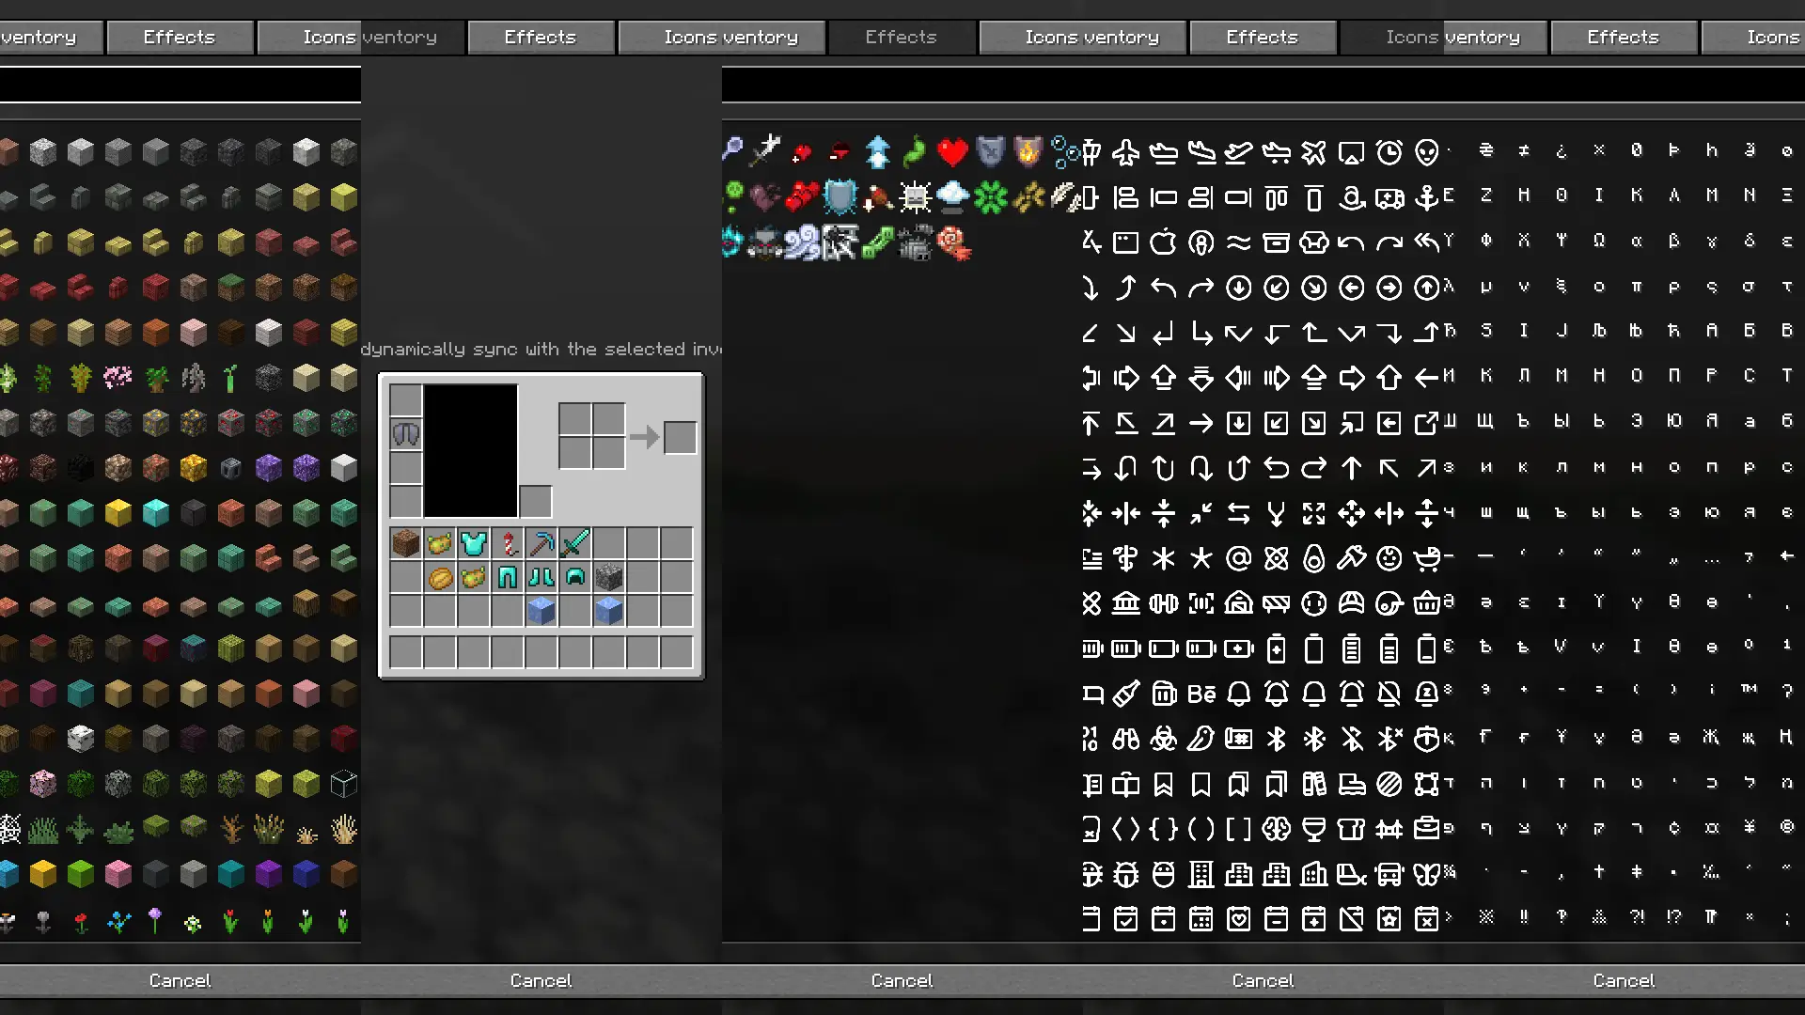Select the Apple logo glyph icon
Screen dimensions: 1805x1015
[1163, 242]
